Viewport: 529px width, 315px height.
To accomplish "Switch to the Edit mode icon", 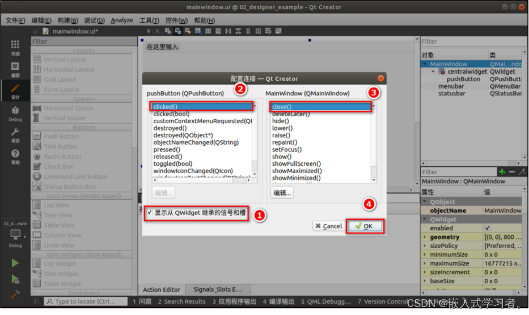I will click(x=15, y=69).
